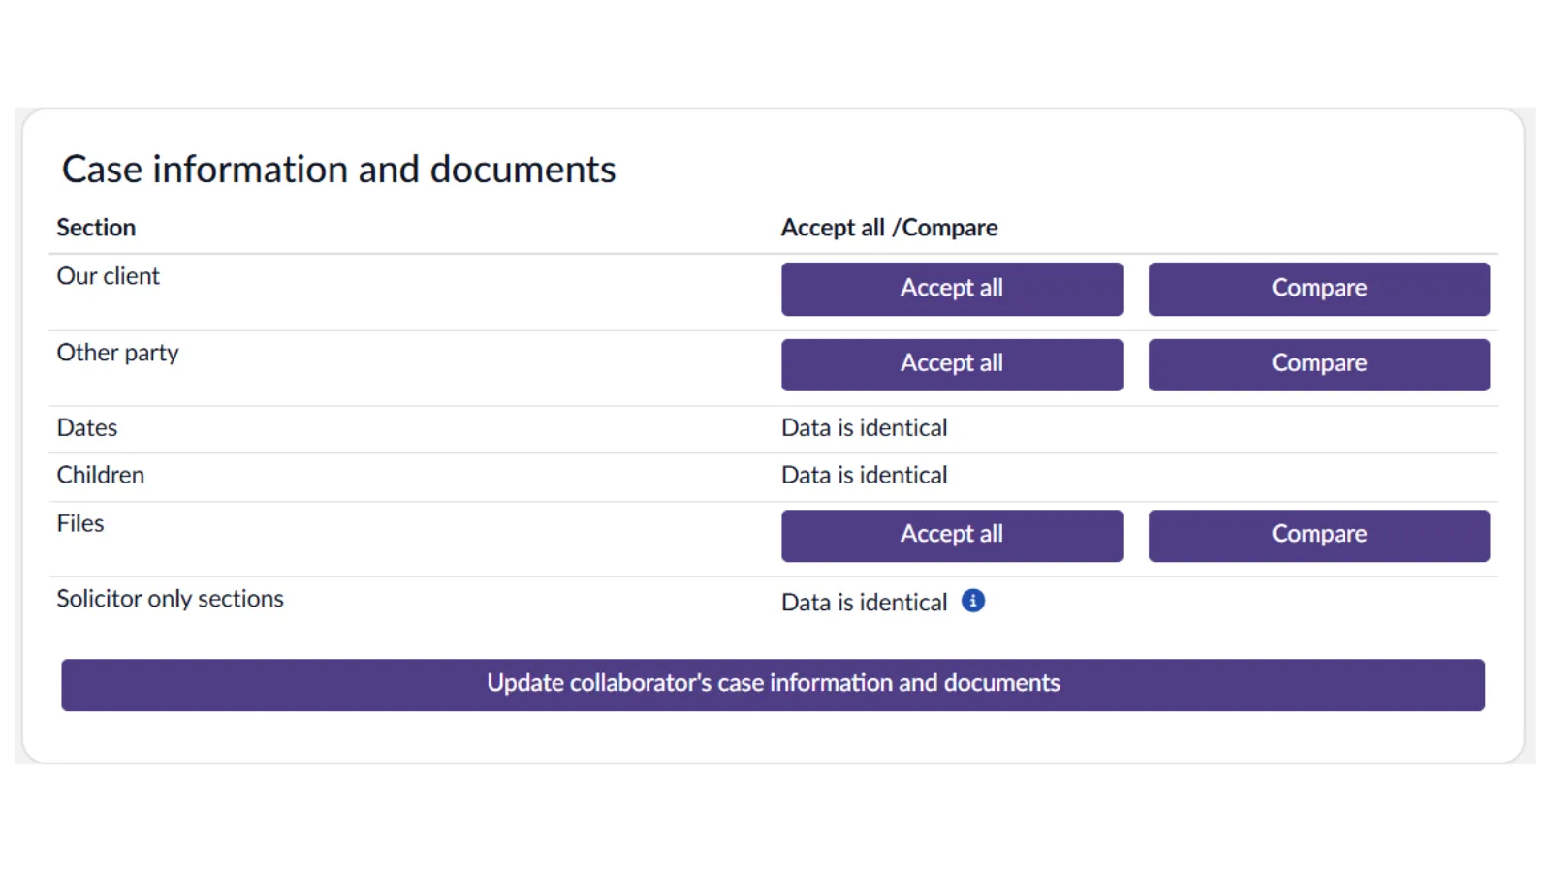Click the 'Case information and documents' heading

[x=338, y=170]
